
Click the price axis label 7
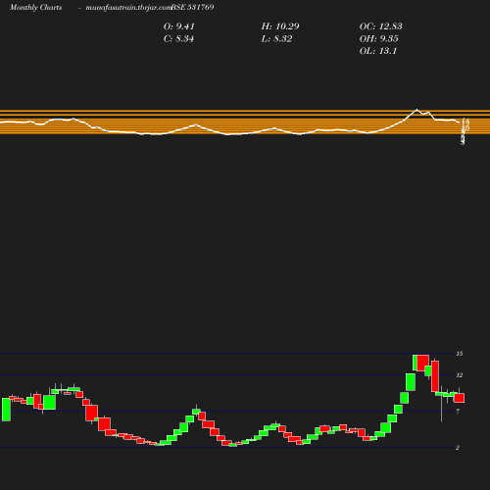[458, 412]
